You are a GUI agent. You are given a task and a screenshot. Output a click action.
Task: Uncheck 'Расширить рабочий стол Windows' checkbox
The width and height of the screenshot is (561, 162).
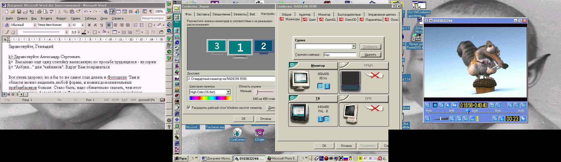[189, 107]
